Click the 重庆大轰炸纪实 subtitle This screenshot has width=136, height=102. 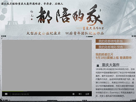(93, 28)
